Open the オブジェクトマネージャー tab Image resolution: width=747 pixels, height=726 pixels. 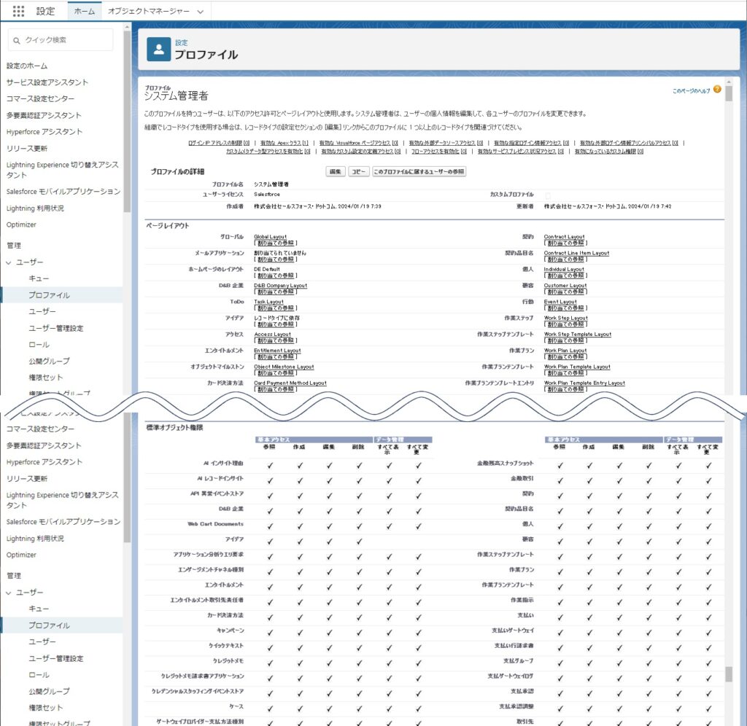click(x=148, y=12)
